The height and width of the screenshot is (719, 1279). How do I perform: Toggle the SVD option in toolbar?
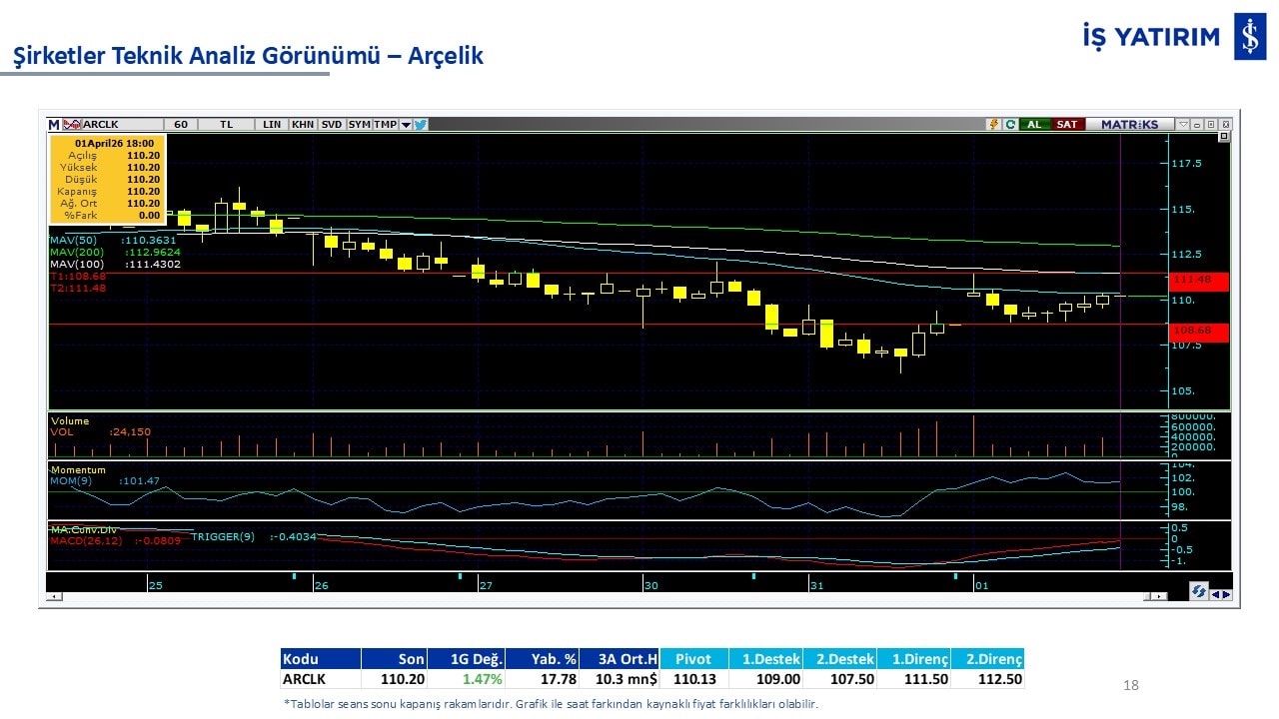point(331,125)
